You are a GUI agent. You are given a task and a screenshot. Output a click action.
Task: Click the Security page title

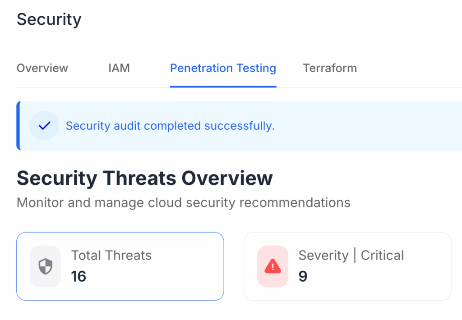coord(49,19)
